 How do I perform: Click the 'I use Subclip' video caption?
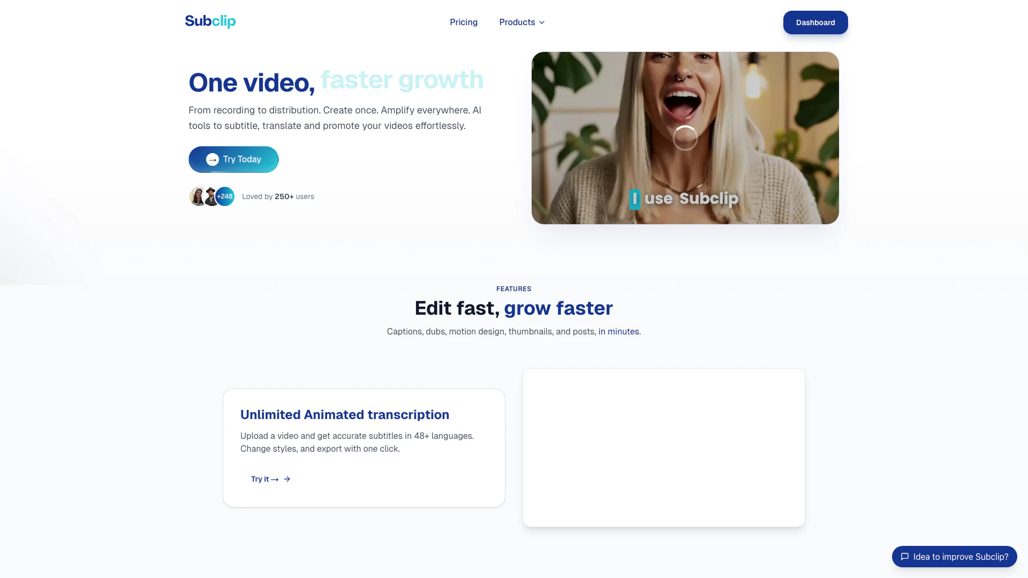[684, 199]
